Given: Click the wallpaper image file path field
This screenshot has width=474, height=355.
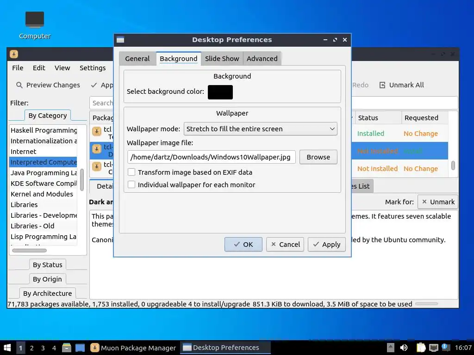Looking at the screenshot, I should (x=211, y=157).
